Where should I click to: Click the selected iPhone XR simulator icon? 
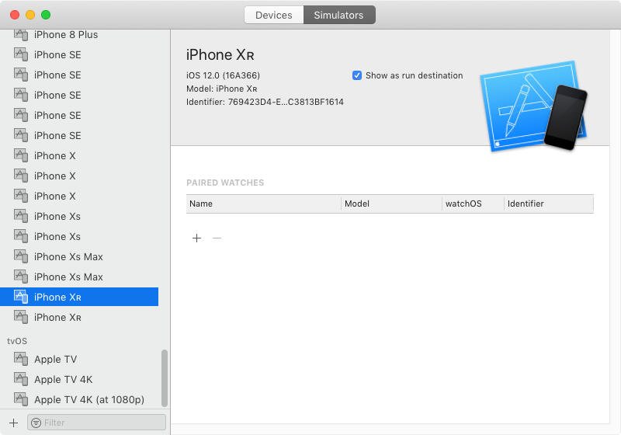pos(21,297)
